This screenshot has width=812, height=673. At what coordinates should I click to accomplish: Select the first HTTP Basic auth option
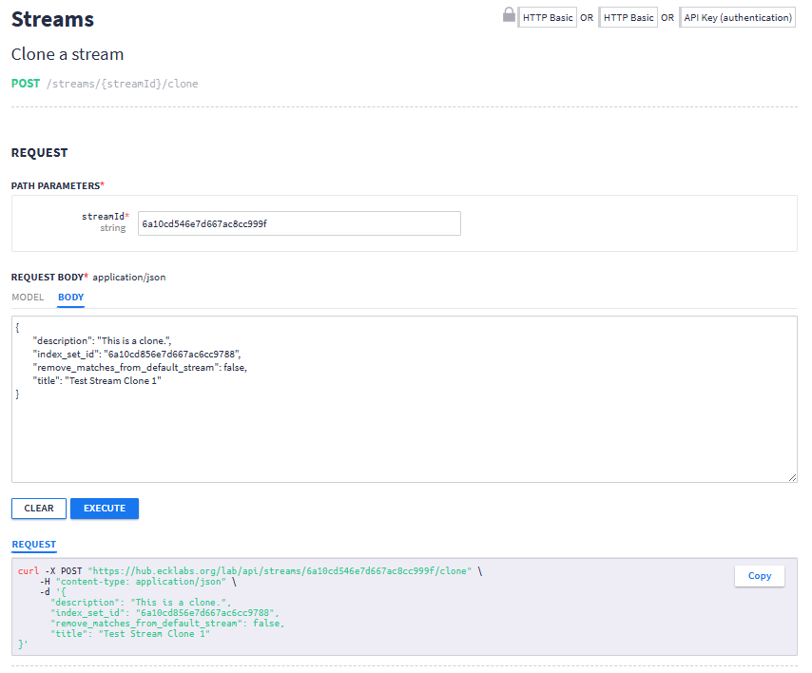point(548,18)
